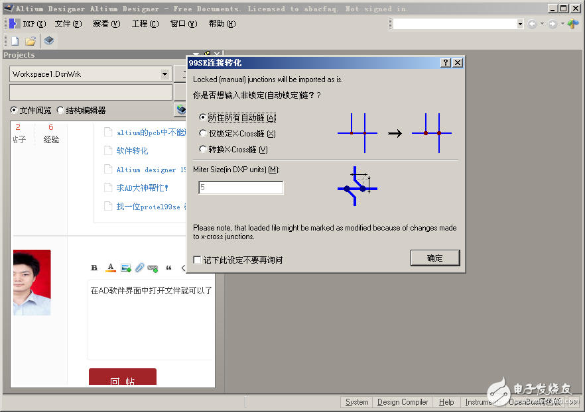Screen dimensions: 585x412
Task: Expand the forward-navigation history arrow
Action: pos(562,25)
